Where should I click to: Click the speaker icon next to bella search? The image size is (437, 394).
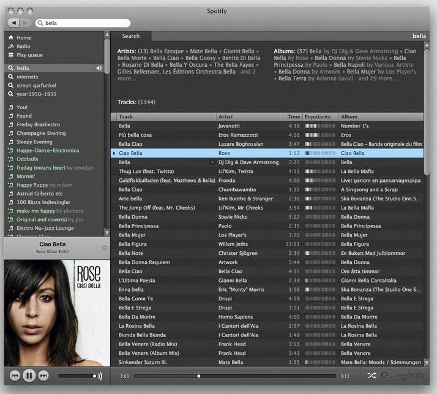[x=99, y=68]
